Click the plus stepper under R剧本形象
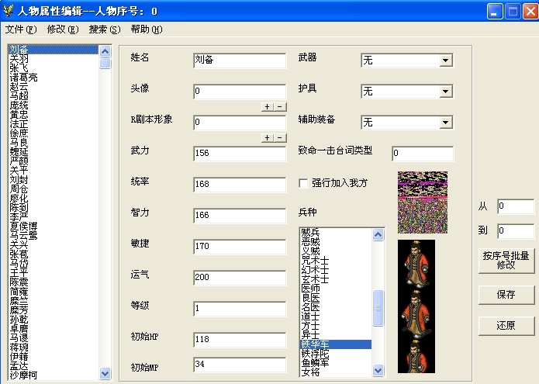The width and height of the screenshot is (539, 384). [268, 137]
